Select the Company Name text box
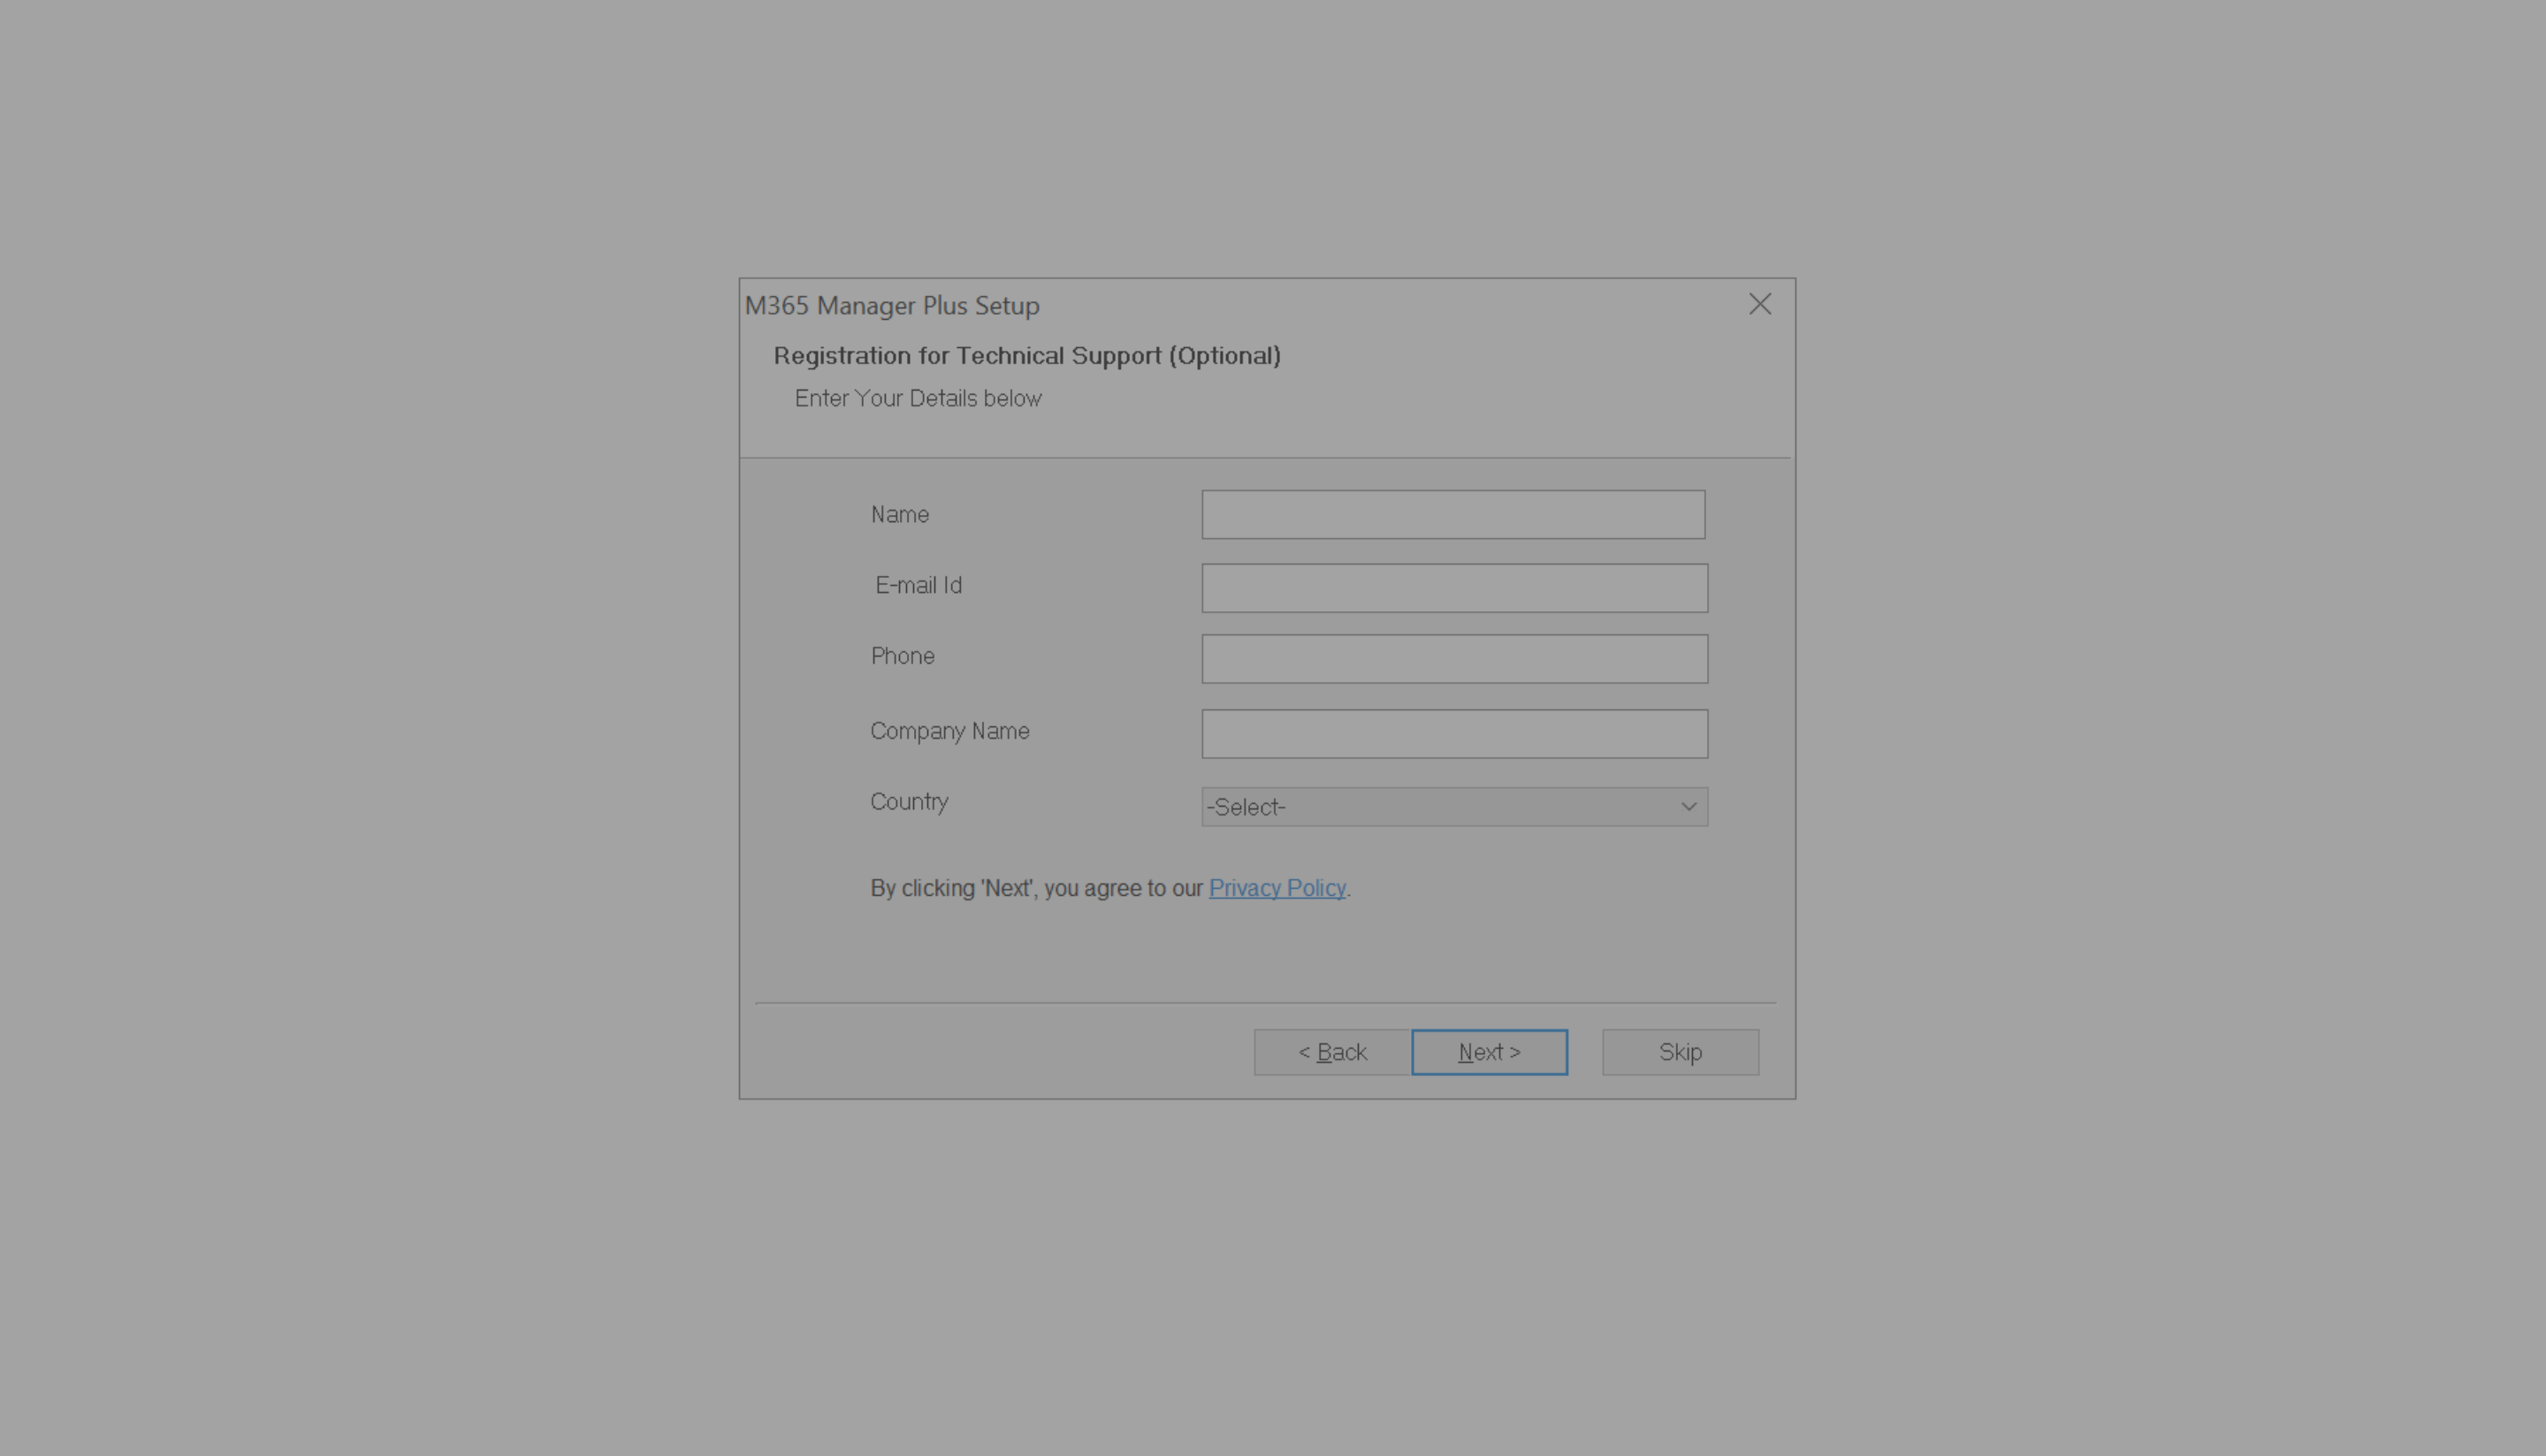Screen dimensions: 2546x1456 (1453, 734)
